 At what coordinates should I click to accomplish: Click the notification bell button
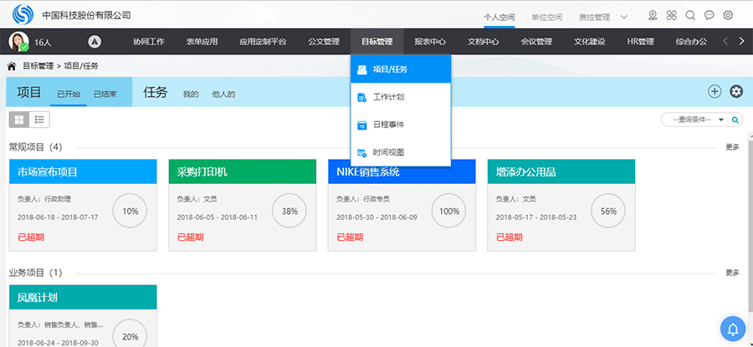(x=733, y=329)
